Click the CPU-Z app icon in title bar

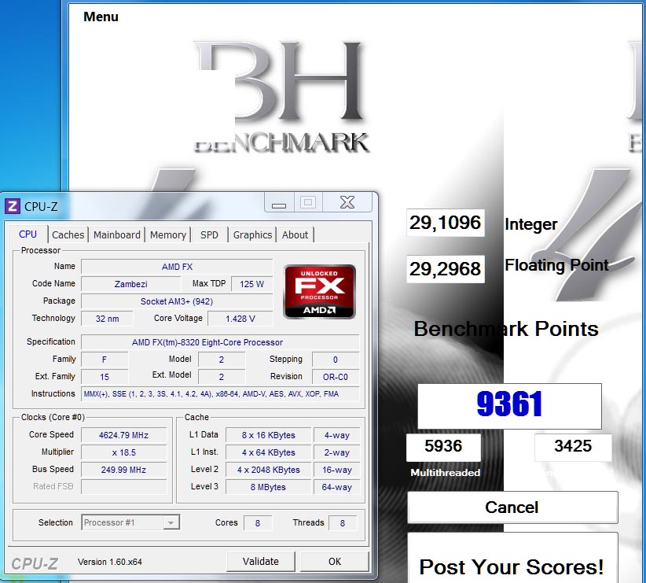click(x=13, y=206)
